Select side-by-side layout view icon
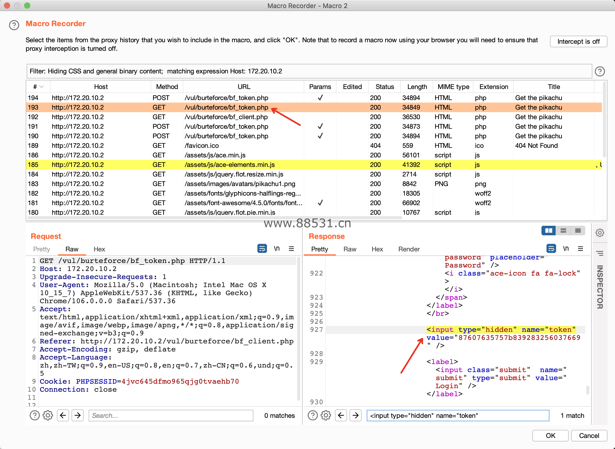The image size is (615, 449). (x=549, y=231)
